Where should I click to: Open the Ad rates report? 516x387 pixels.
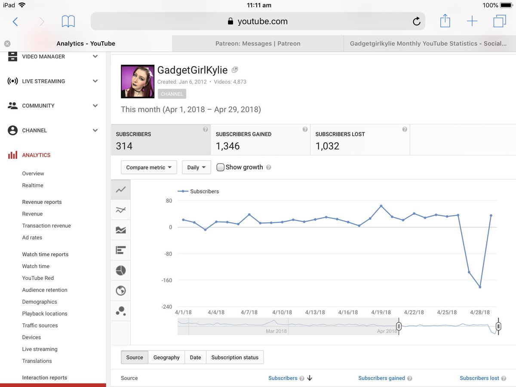[32, 237]
